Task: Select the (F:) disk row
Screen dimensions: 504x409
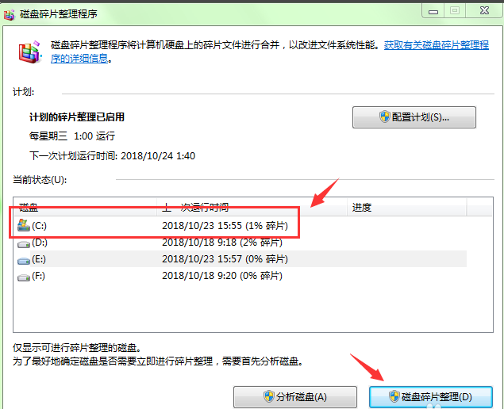Action: [x=240, y=276]
